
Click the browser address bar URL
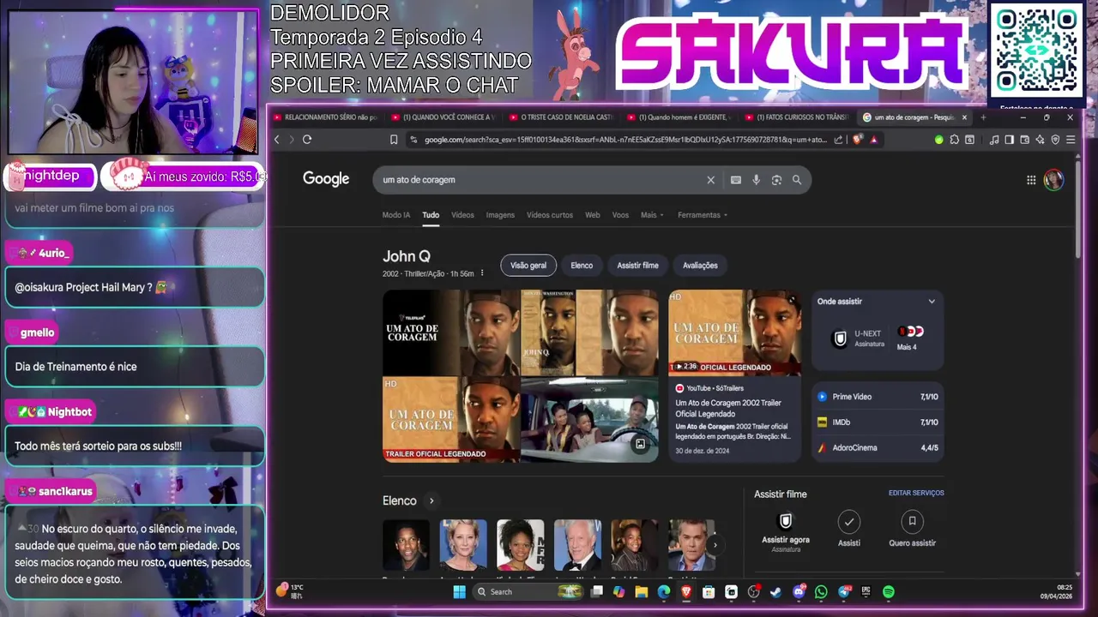[x=626, y=140]
